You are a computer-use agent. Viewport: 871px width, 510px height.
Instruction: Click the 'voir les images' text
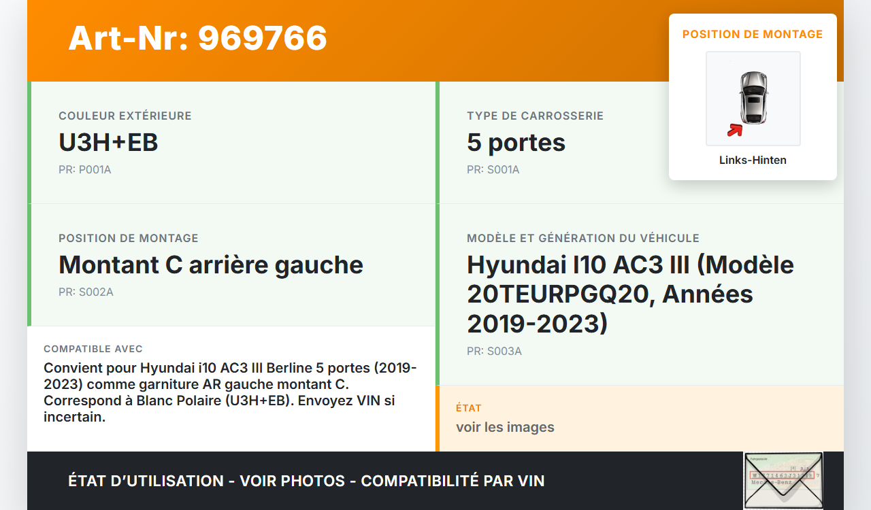505,427
